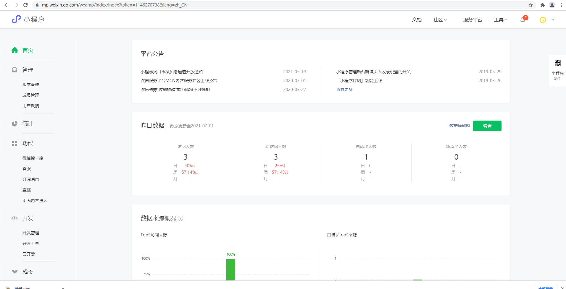Open announcement 微信卡券过期提醒能力即将下线通知
Viewport: 566px width, 289px height.
pos(175,90)
